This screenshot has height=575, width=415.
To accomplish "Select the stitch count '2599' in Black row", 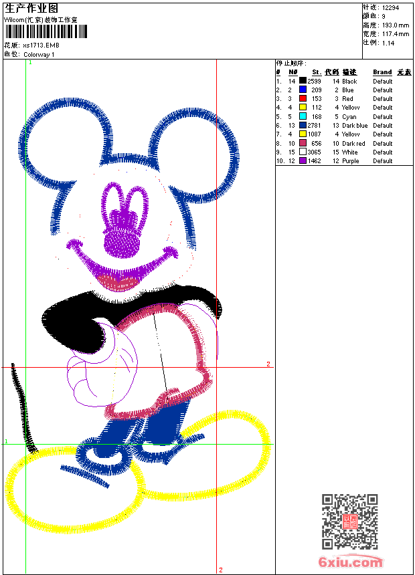I will (315, 81).
